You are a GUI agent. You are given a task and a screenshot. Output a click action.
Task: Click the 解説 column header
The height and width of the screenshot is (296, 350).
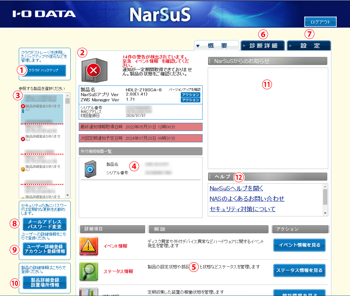pos(208,229)
